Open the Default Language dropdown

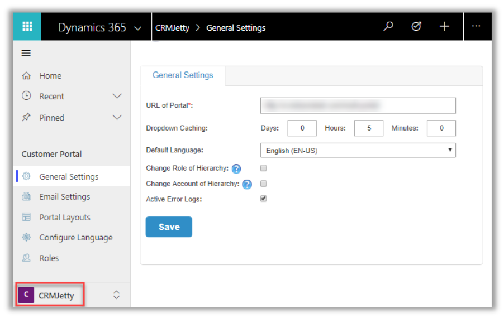pos(358,150)
